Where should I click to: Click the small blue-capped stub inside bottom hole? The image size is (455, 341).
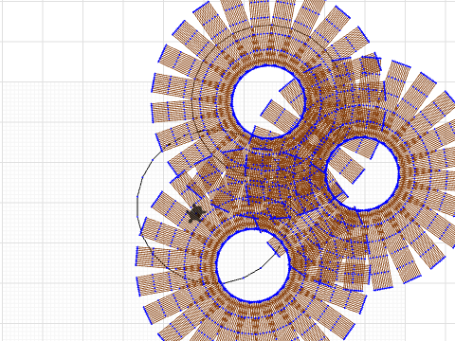tap(274, 249)
